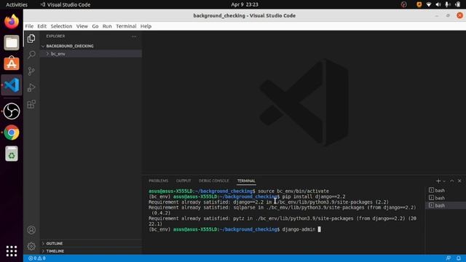The image size is (466, 262).
Task: Open Files manager from the dock
Action: point(12,42)
